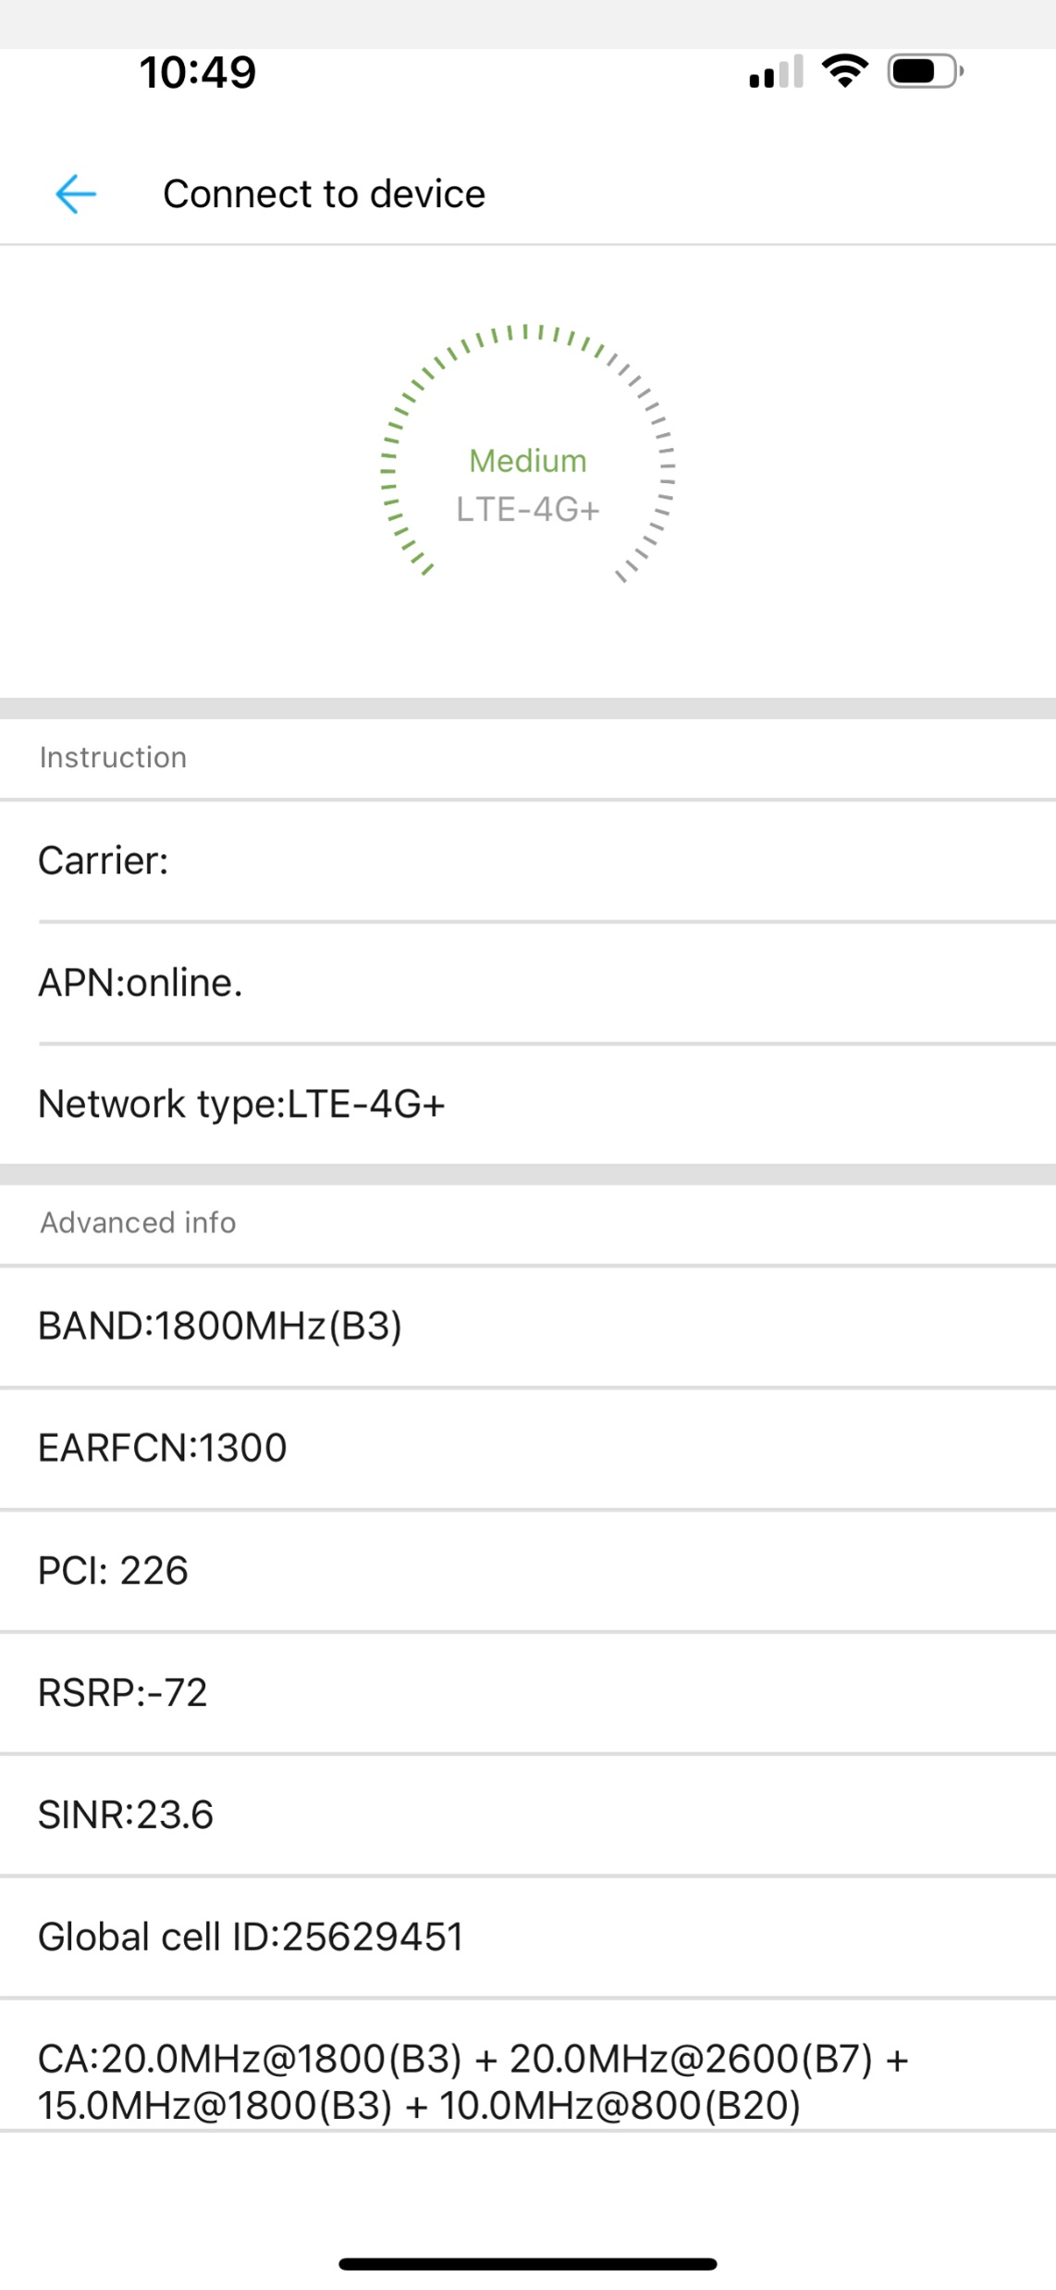The image size is (1056, 2290).
Task: Select the Instruction section header
Action: (x=113, y=758)
